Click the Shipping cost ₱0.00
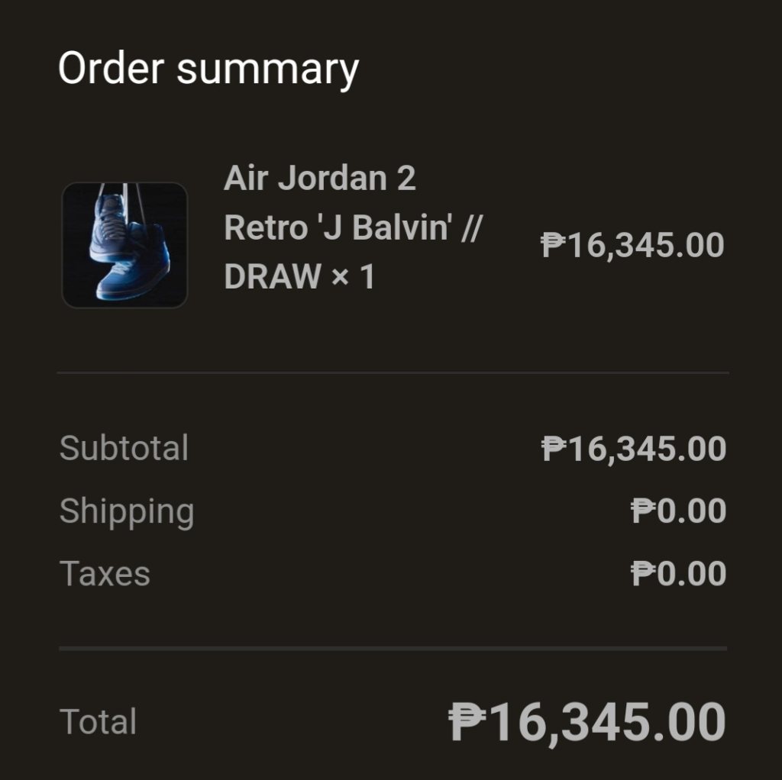The height and width of the screenshot is (780, 782). [678, 511]
